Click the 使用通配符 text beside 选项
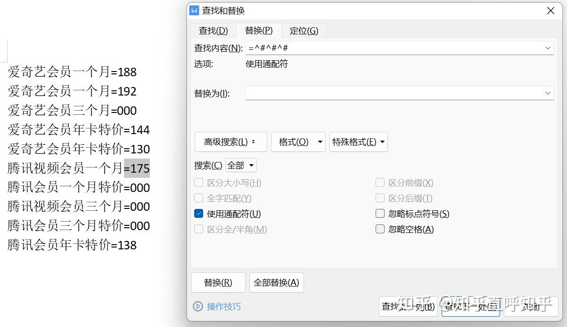Image resolution: width=567 pixels, height=327 pixels. [267, 64]
